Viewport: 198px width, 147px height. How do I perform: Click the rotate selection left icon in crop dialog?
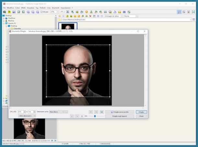(x=91, y=112)
